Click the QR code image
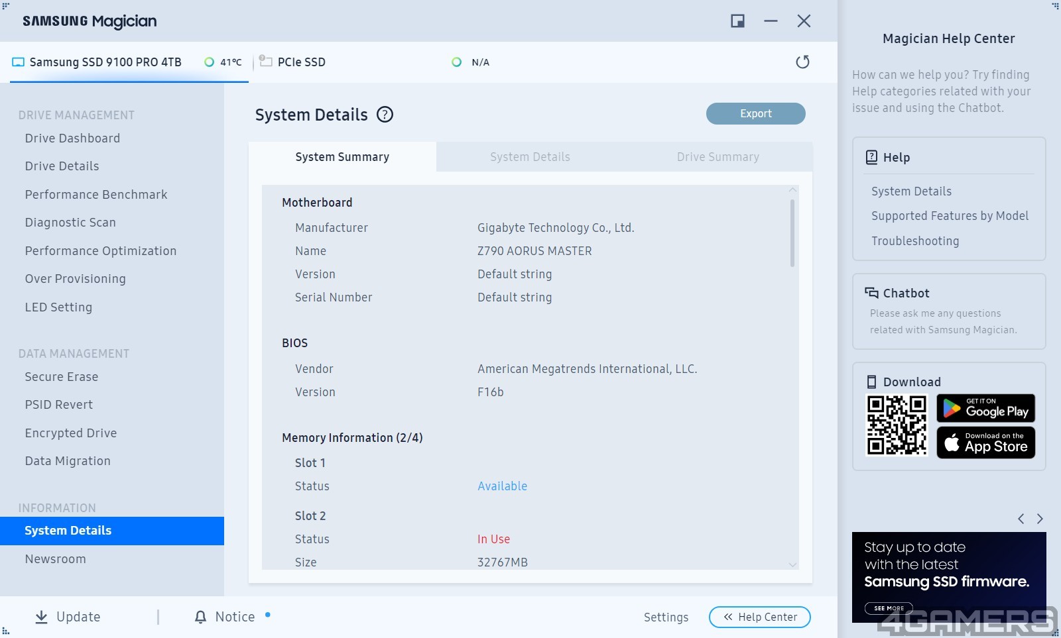1061x638 pixels. tap(897, 425)
